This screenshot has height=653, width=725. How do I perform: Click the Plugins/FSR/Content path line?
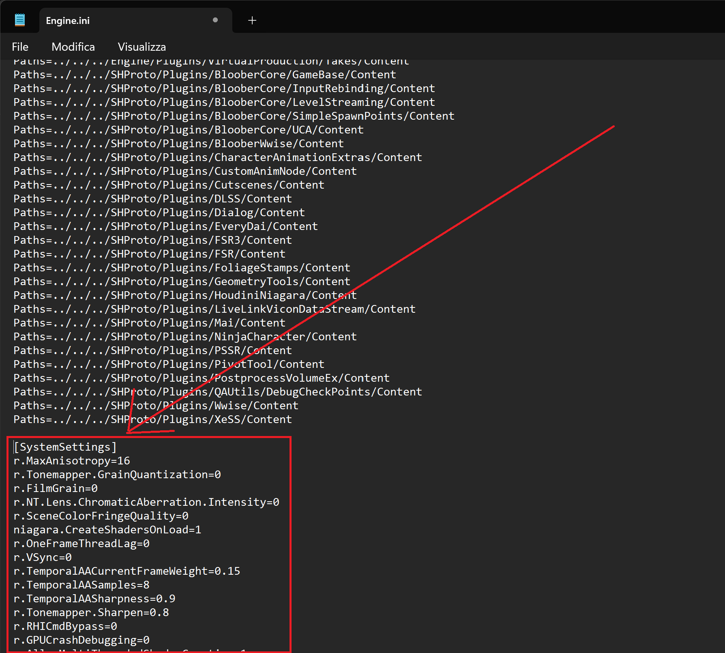[x=150, y=254]
